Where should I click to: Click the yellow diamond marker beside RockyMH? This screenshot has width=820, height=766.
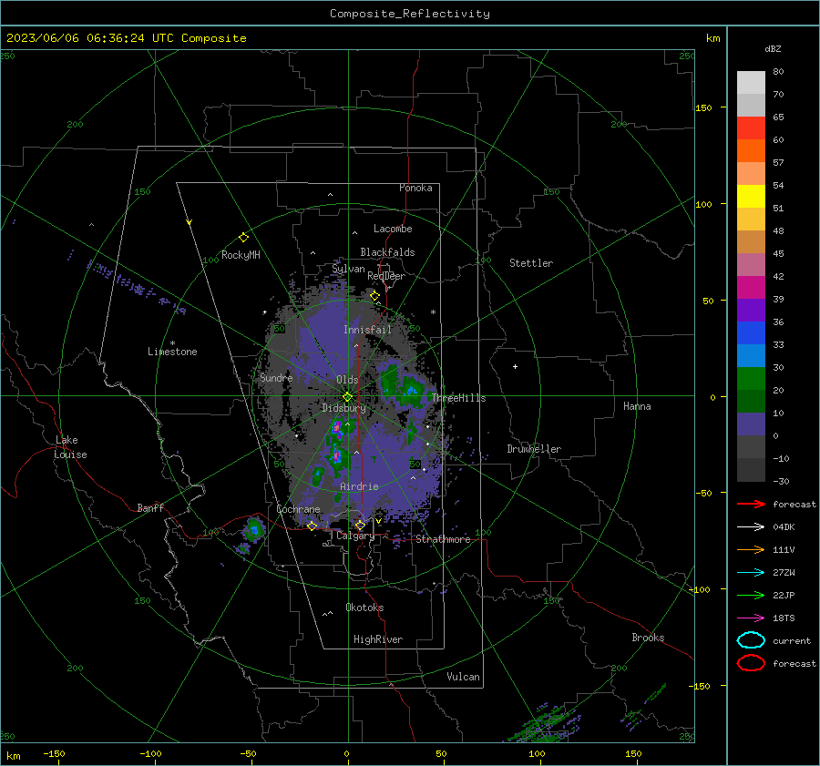[x=243, y=238]
